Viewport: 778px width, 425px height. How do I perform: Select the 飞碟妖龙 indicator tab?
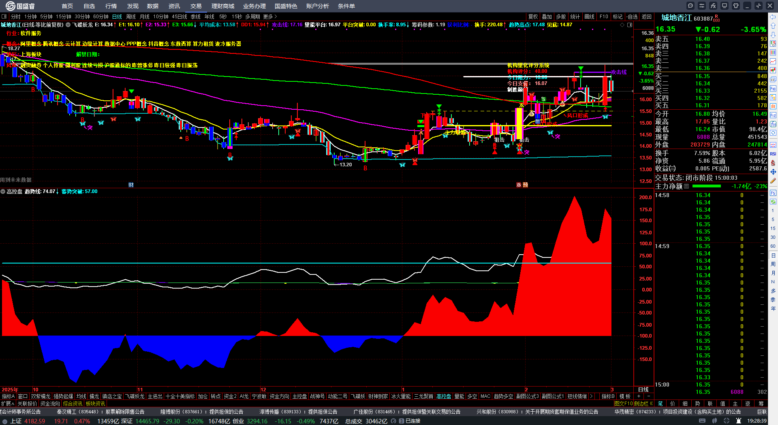[135, 396]
